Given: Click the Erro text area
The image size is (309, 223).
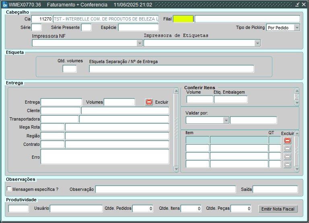Looking at the screenshot, I should [x=105, y=157].
